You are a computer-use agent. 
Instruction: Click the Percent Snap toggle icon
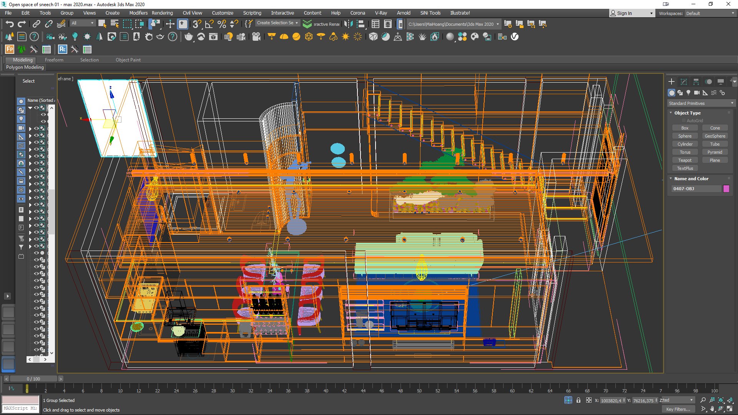222,24
